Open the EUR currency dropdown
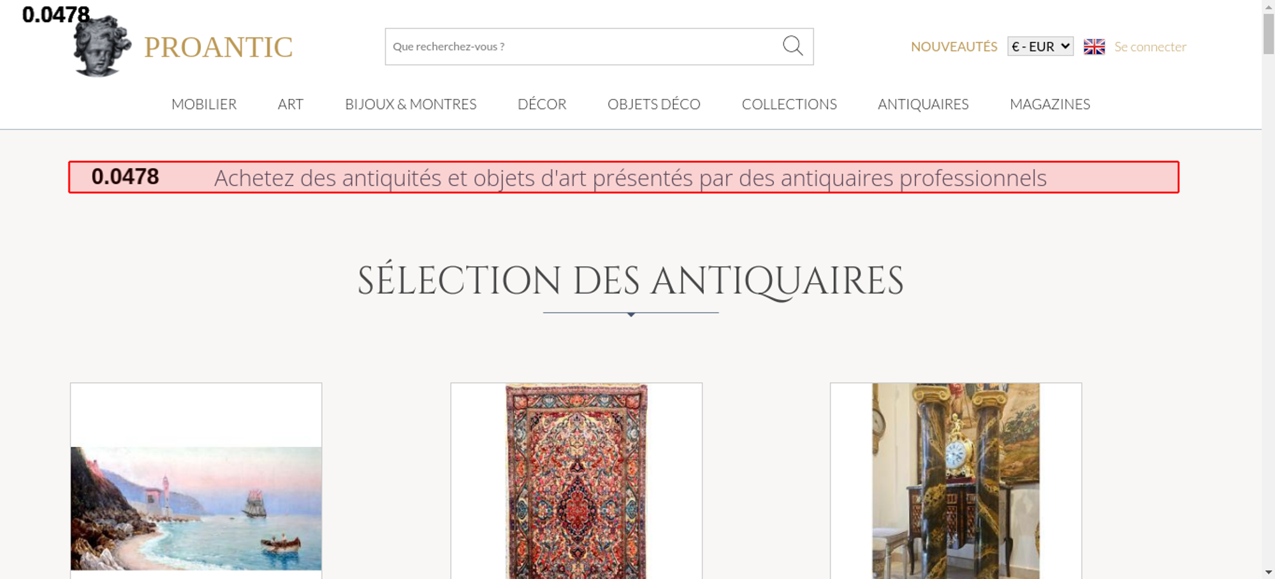Viewport: 1275px width, 579px height. click(x=1040, y=47)
